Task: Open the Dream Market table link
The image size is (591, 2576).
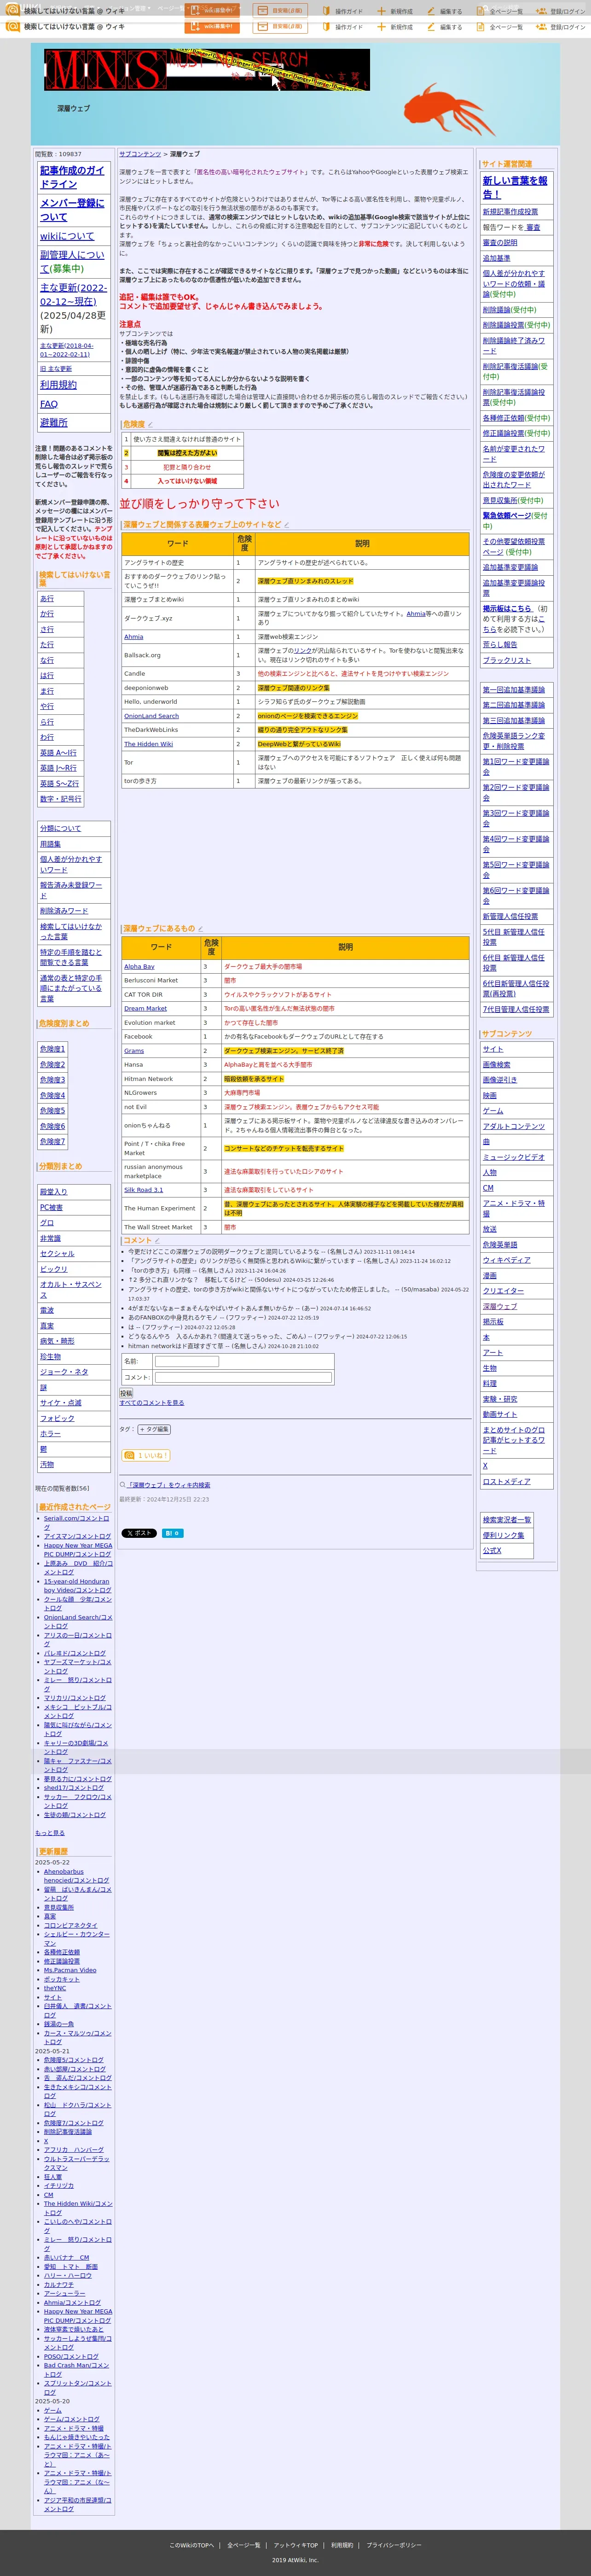Action: [145, 1008]
